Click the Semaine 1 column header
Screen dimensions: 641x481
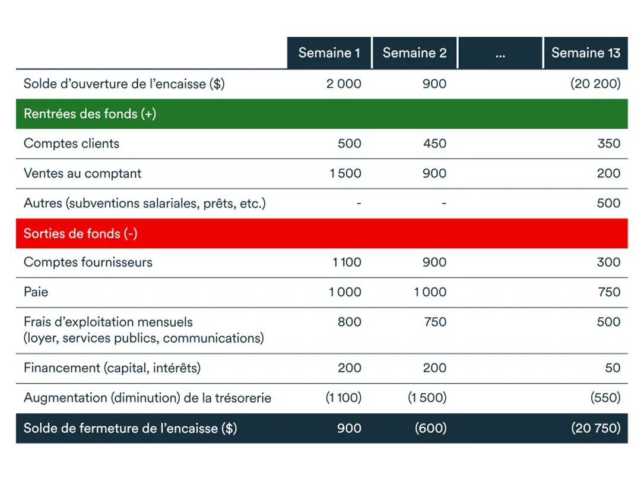329,53
